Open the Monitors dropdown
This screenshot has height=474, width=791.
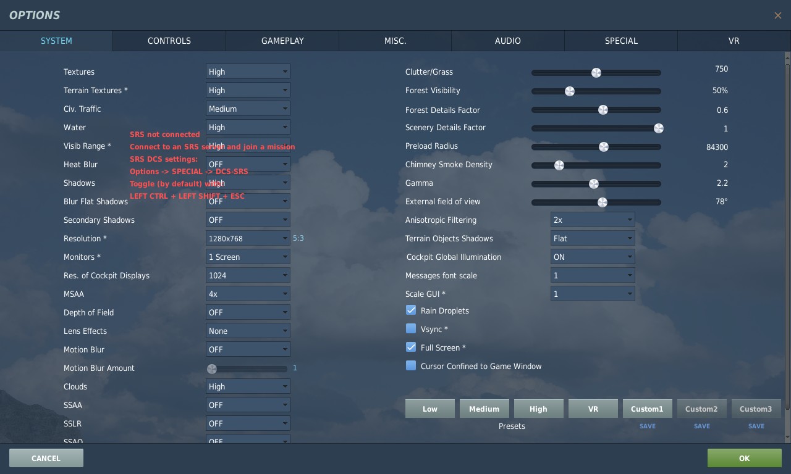(248, 257)
